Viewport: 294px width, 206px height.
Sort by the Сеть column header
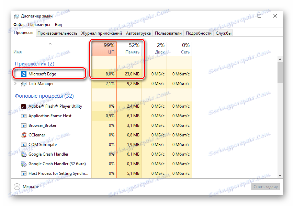[x=179, y=48]
